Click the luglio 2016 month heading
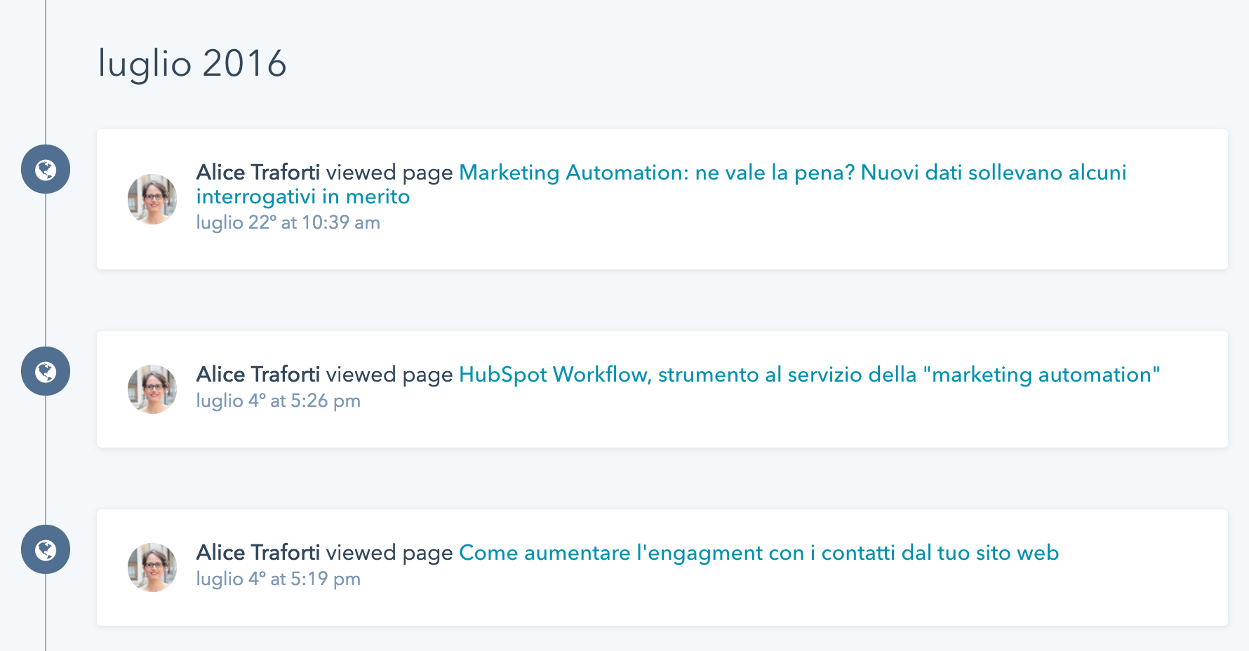 (192, 65)
